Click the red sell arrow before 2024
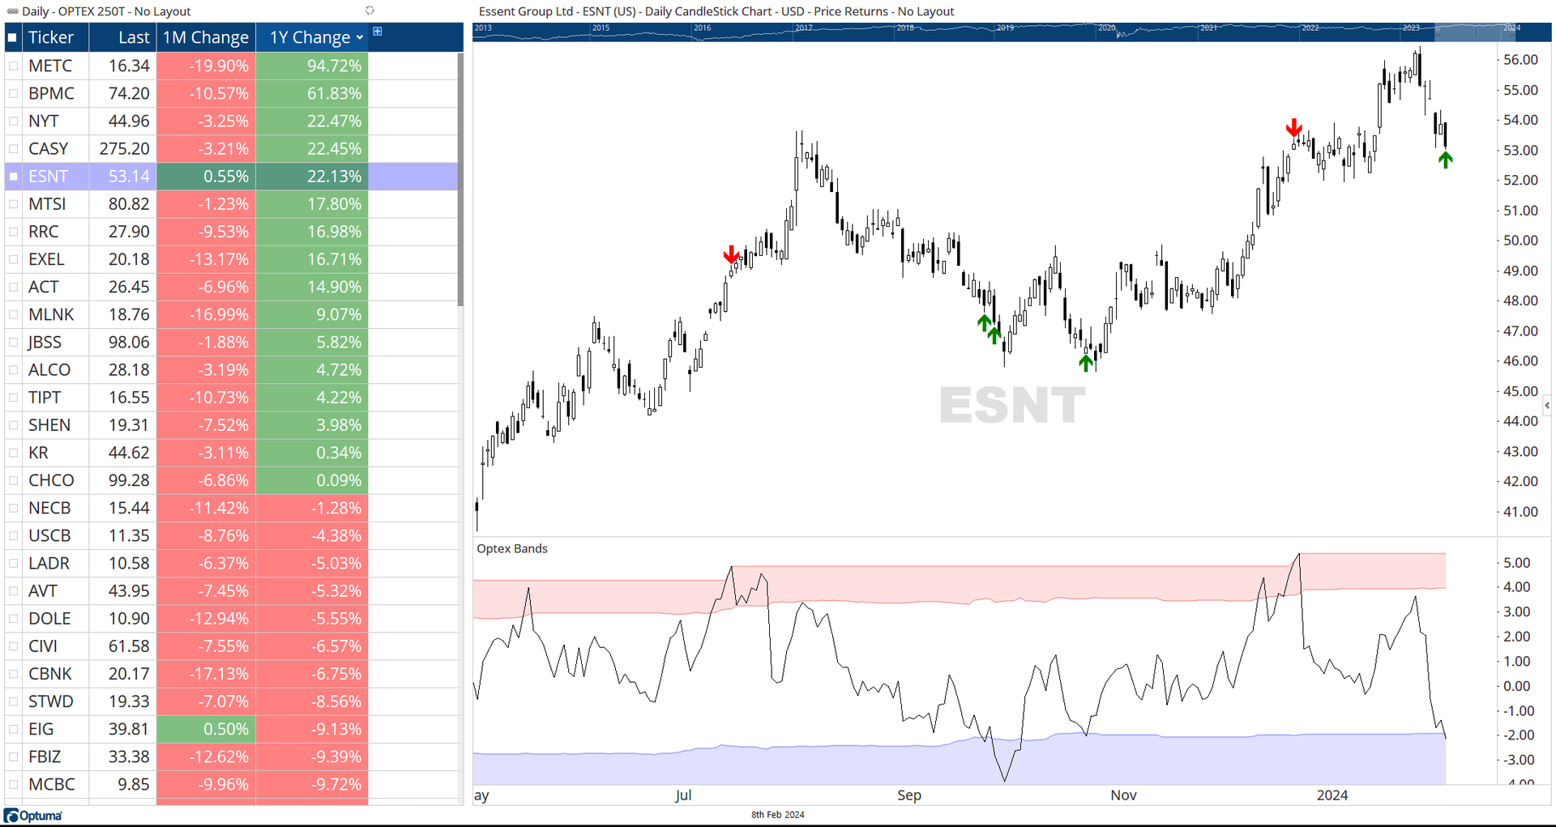The image size is (1556, 827). [1293, 128]
